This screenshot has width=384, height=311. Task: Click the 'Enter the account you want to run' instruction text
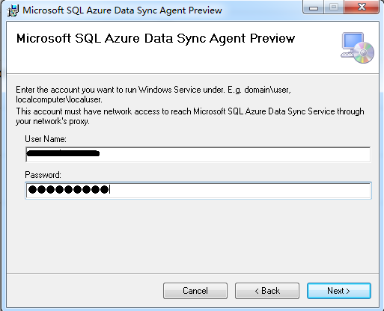tap(153, 94)
